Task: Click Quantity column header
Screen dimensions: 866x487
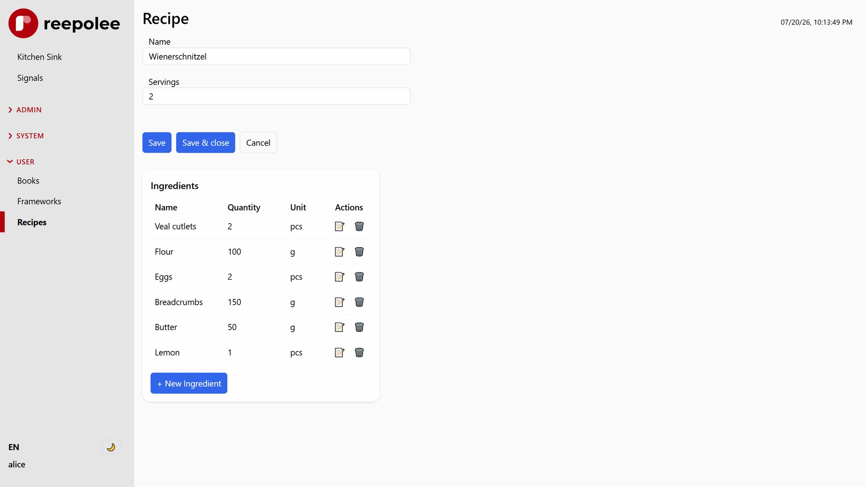Action: (x=244, y=207)
